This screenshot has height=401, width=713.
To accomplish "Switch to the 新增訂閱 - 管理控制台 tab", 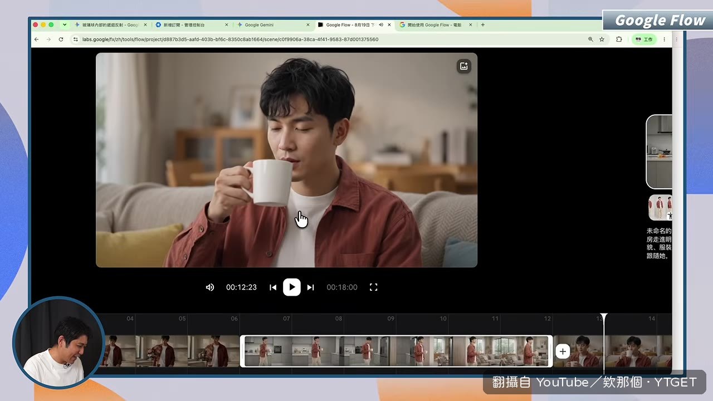I will (192, 25).
